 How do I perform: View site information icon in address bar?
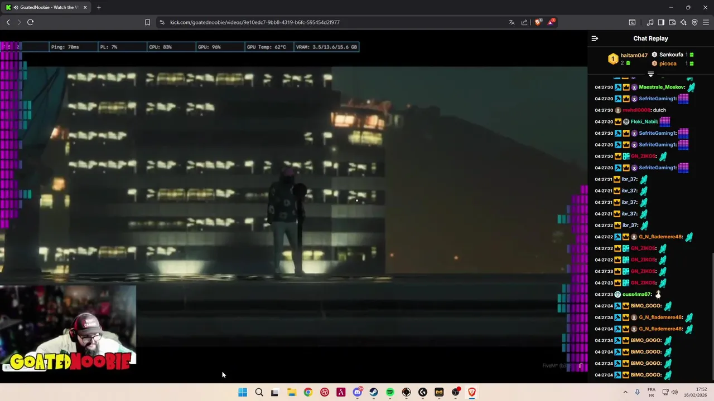[162, 22]
